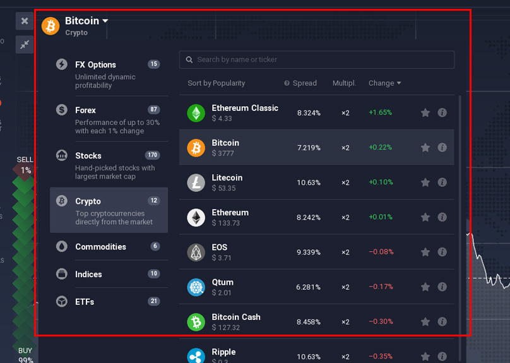
Task: Click the EOS coin icon
Action: pyautogui.click(x=196, y=253)
